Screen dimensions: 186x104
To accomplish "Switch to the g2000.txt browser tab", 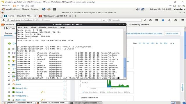I will point(55,16).
